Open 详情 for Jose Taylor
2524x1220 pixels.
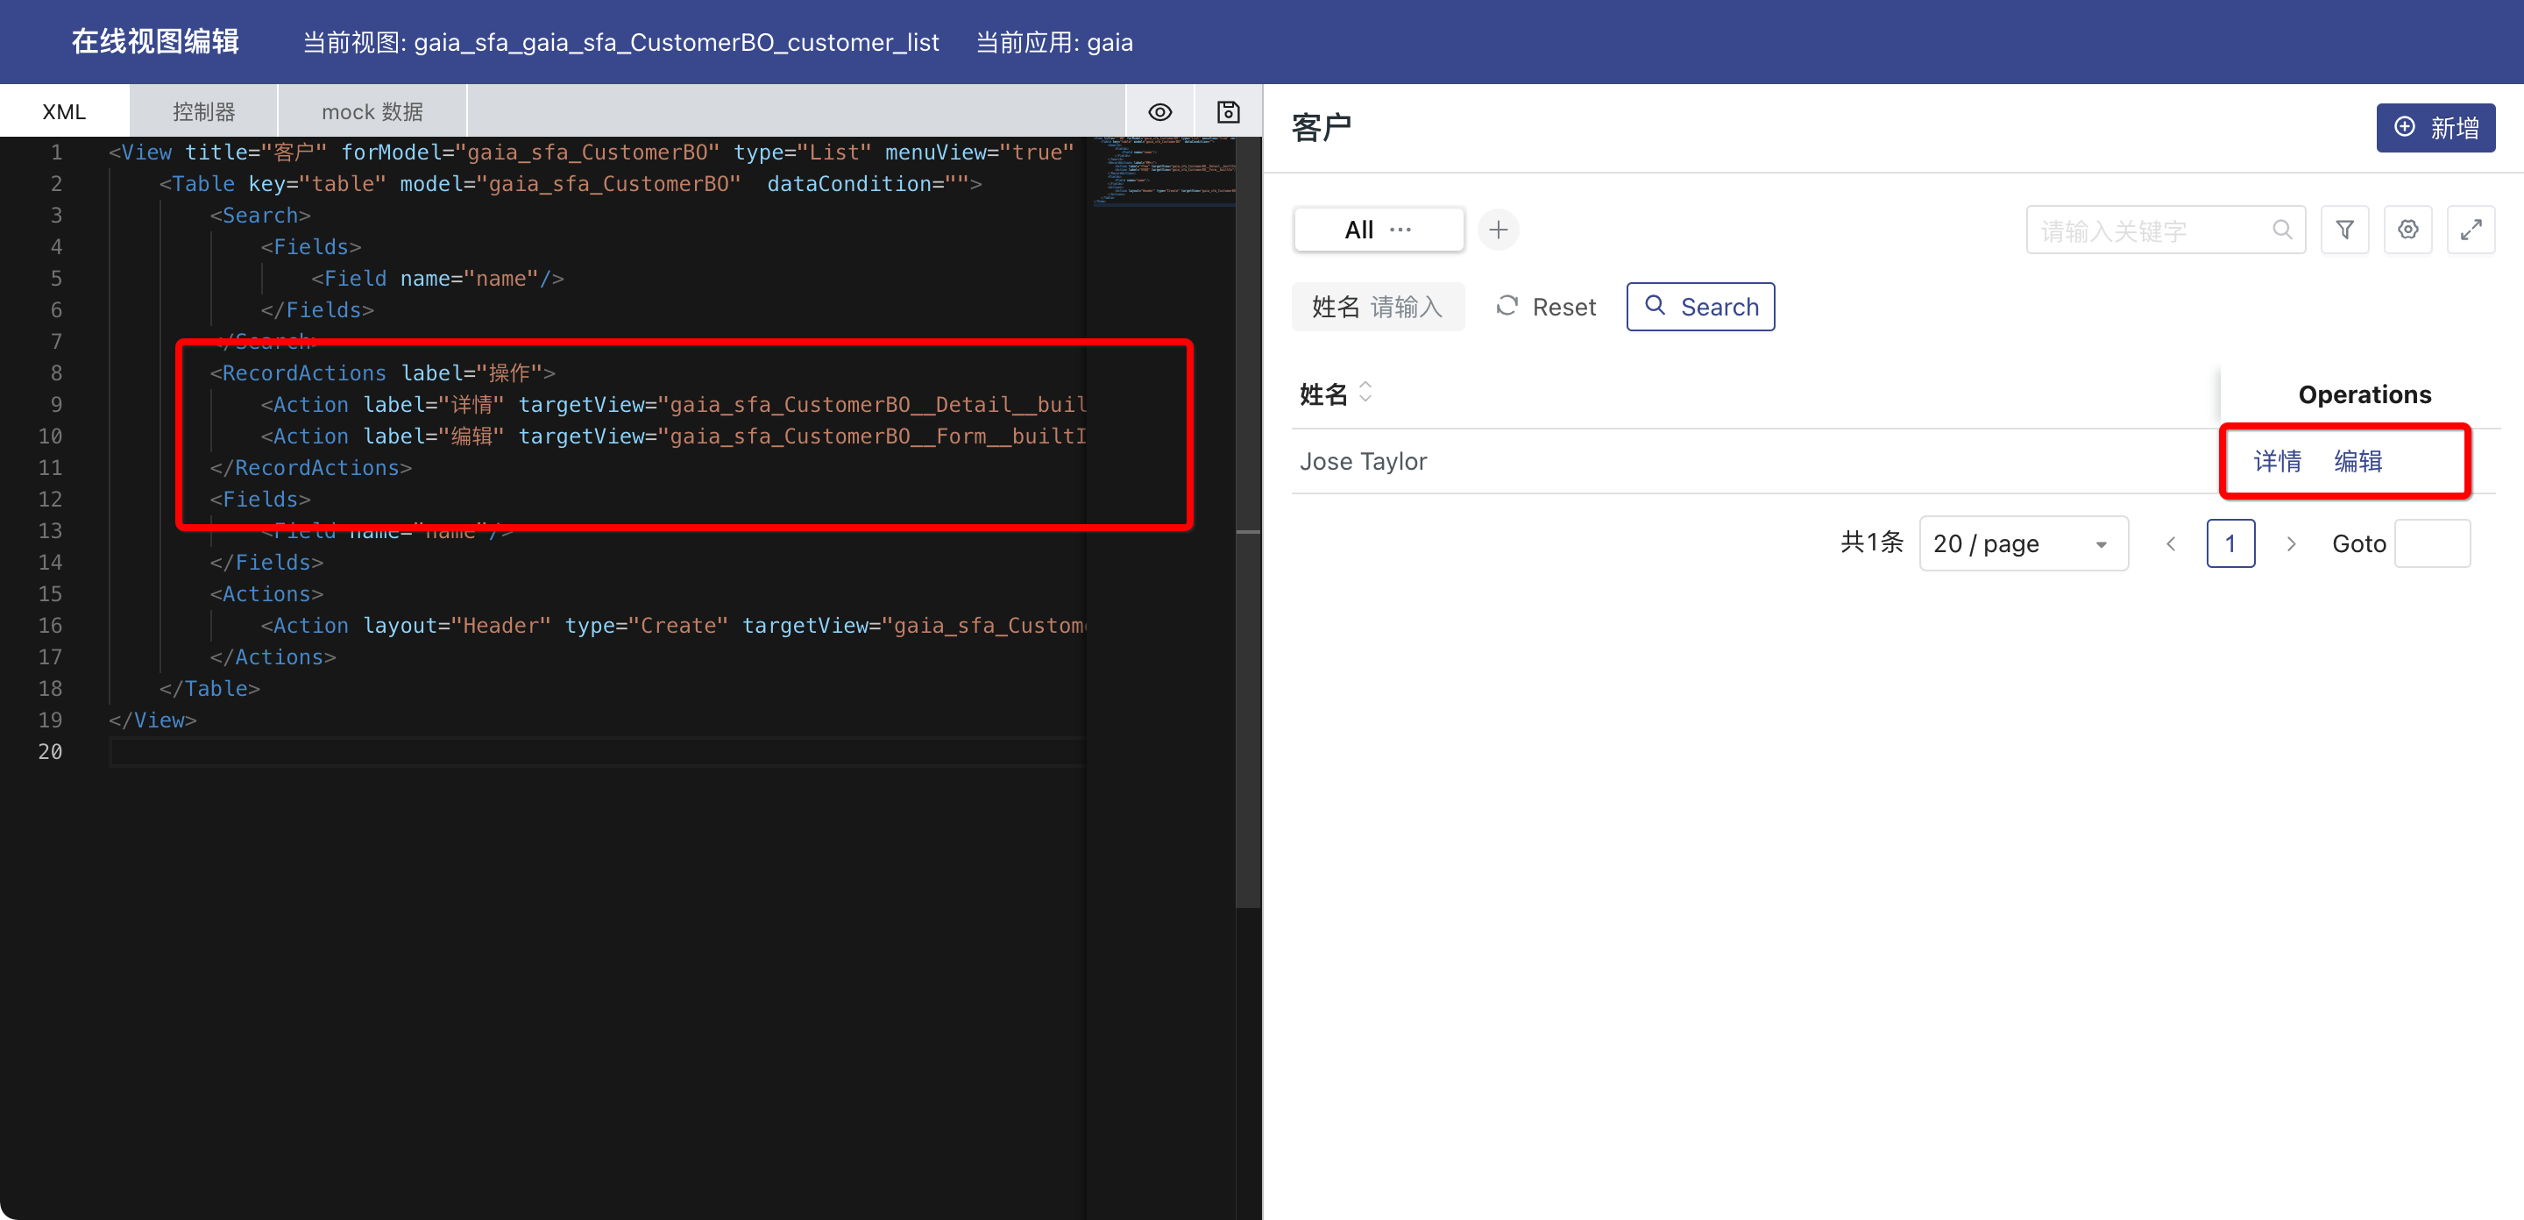click(x=2277, y=460)
